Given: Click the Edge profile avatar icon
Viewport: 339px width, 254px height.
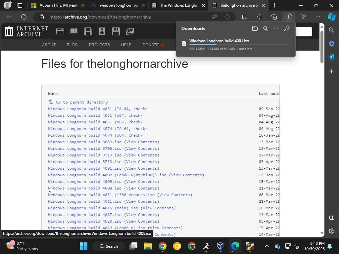Looking at the screenshot, I should (7, 5).
